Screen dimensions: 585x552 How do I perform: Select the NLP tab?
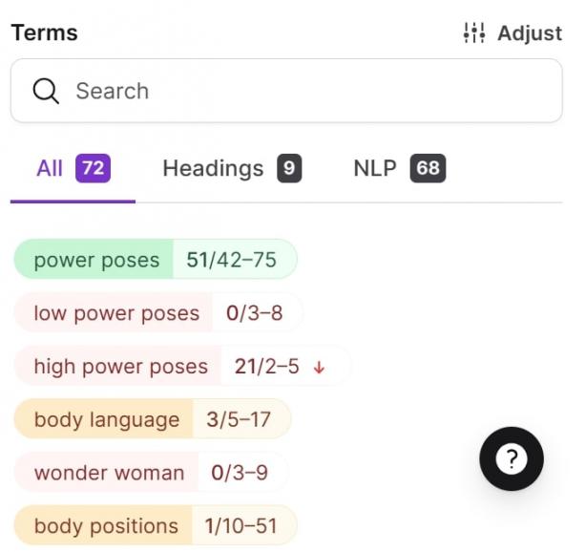(374, 169)
